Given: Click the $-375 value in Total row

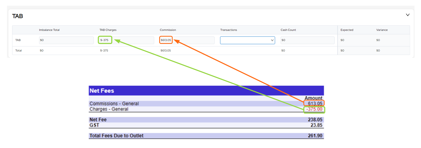Looking at the screenshot, I should [x=104, y=51].
